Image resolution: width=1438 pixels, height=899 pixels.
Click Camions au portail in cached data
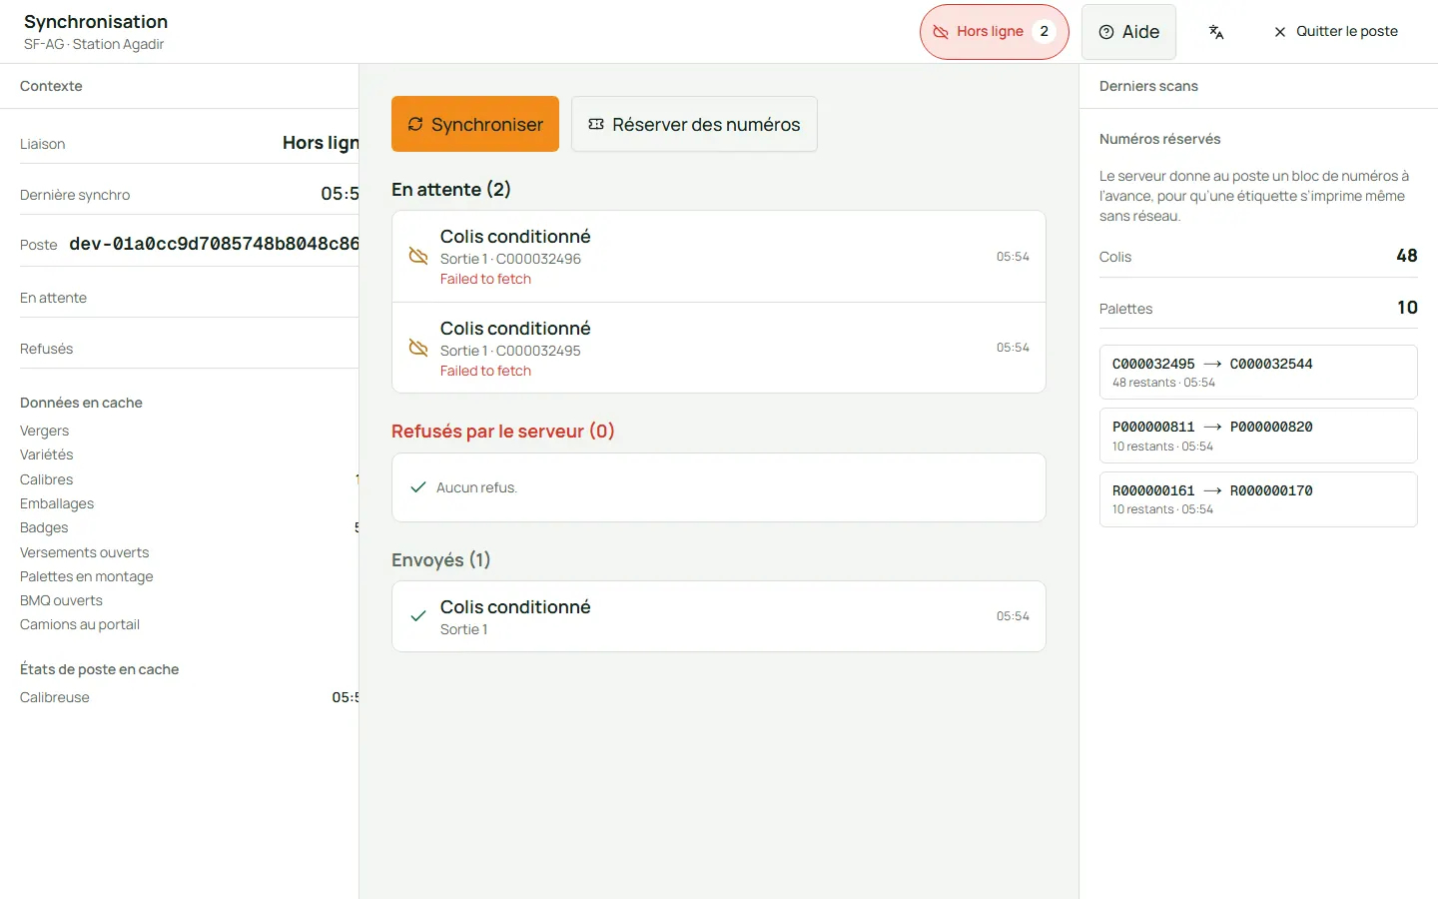[80, 624]
